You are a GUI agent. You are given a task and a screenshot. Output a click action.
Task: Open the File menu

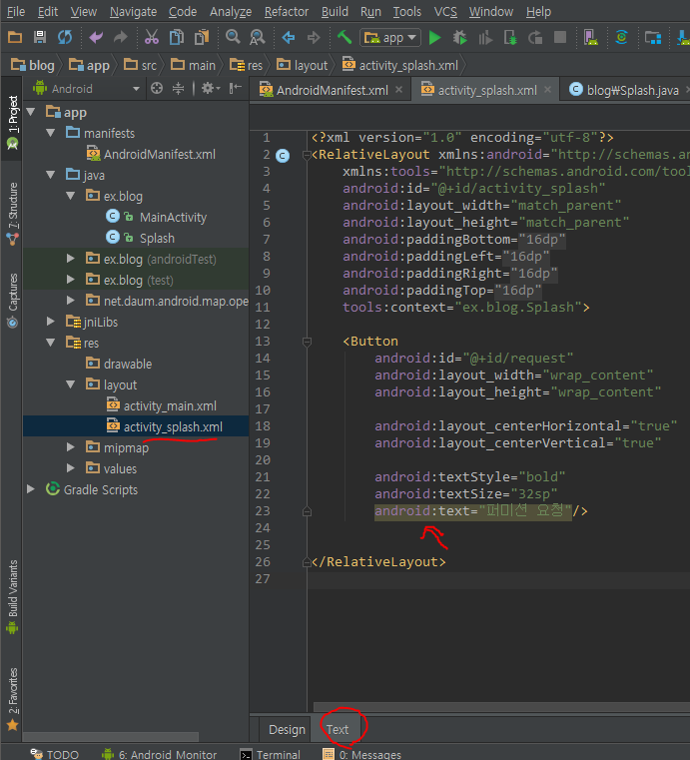(x=16, y=12)
